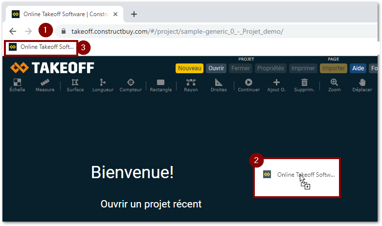Click the Continuer play icon

pyautogui.click(x=248, y=85)
